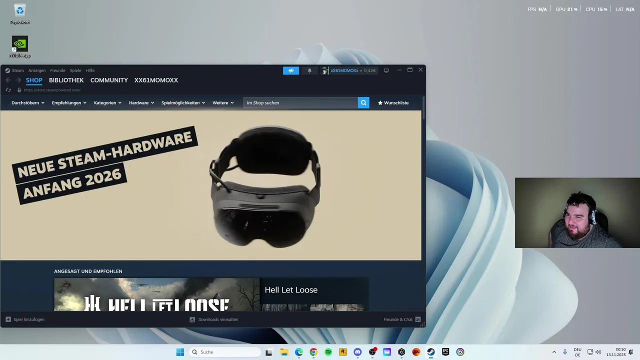Expand the Hardware dropdown
The height and width of the screenshot is (360, 640).
coord(141,102)
